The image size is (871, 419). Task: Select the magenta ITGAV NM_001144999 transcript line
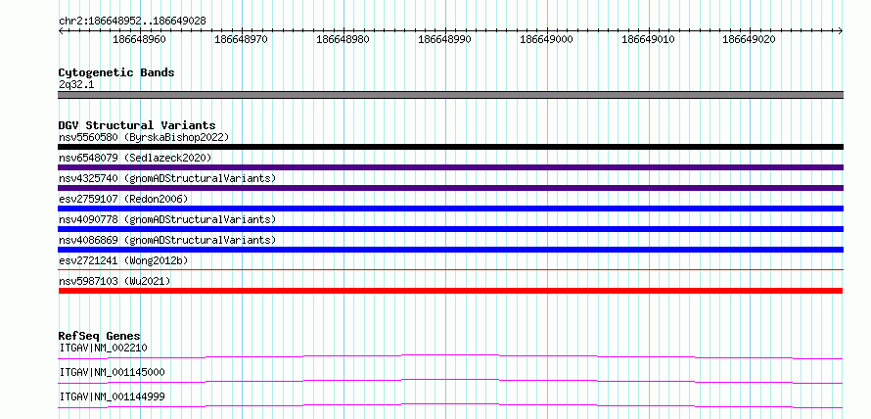click(450, 405)
